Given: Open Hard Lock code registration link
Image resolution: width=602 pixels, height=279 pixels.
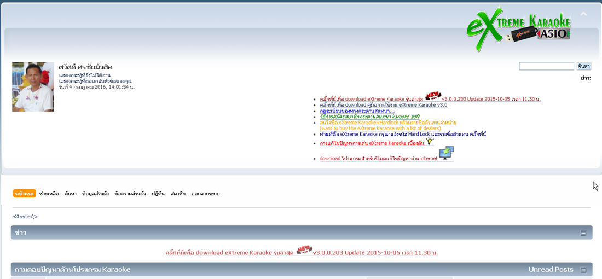Looking at the screenshot, I should 403,134.
